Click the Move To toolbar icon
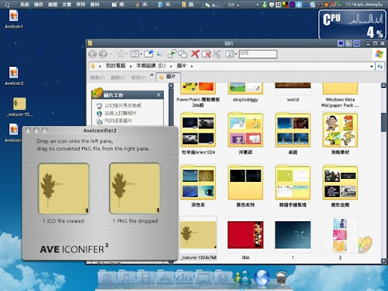The width and height of the screenshot is (388, 291). (x=172, y=54)
